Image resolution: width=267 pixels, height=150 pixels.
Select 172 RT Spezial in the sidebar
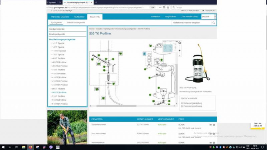[59, 51]
